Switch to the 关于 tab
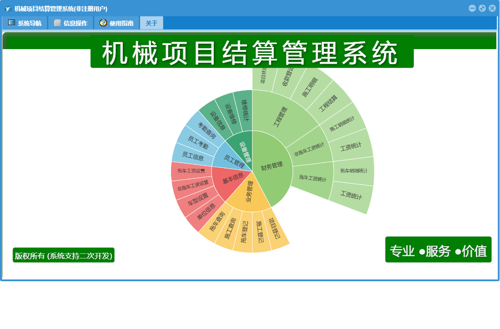 pyautogui.click(x=152, y=23)
